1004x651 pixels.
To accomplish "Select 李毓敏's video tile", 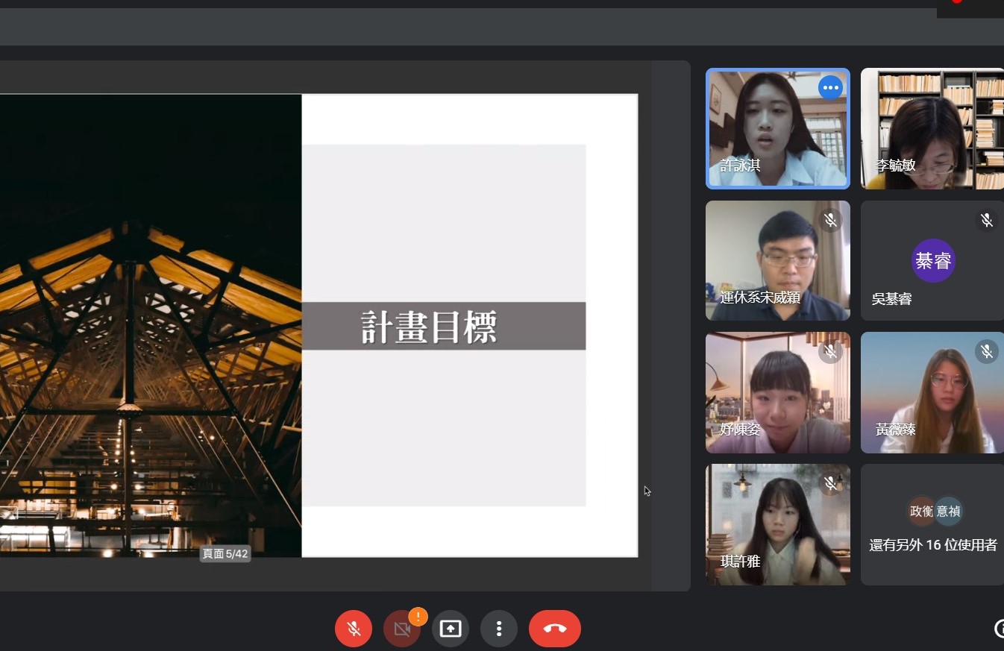I will coord(932,128).
